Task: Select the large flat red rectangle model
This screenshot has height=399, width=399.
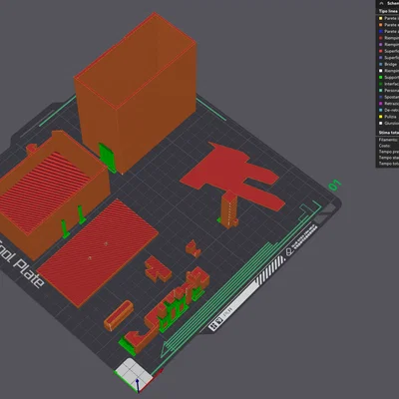Action: click(x=98, y=252)
